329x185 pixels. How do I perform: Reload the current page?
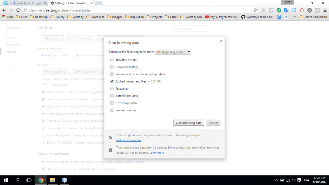click(x=18, y=10)
